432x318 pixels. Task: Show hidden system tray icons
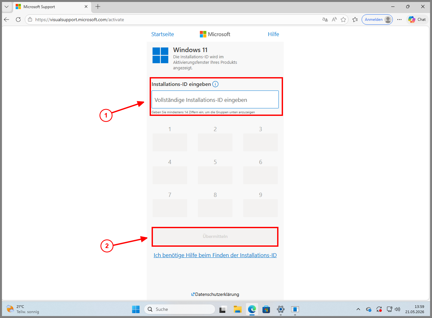click(358, 309)
